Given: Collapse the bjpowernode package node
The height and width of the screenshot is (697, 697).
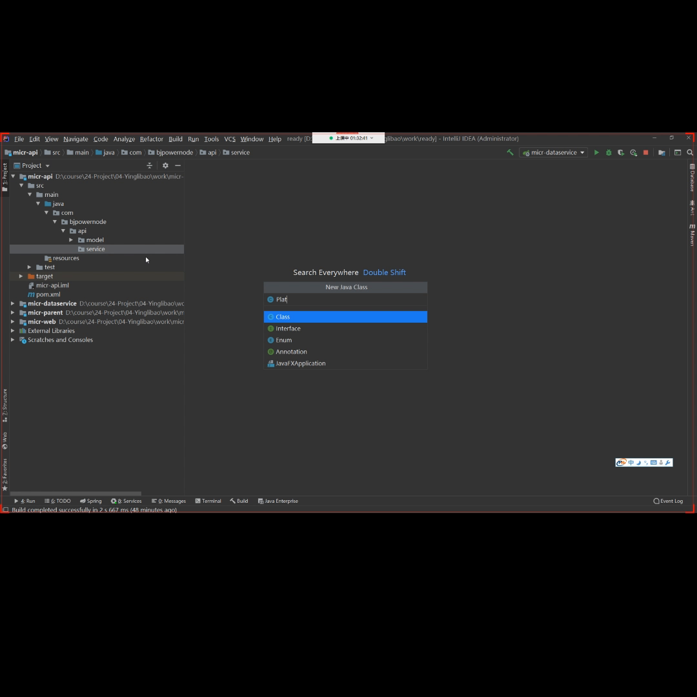Looking at the screenshot, I should [x=55, y=222].
